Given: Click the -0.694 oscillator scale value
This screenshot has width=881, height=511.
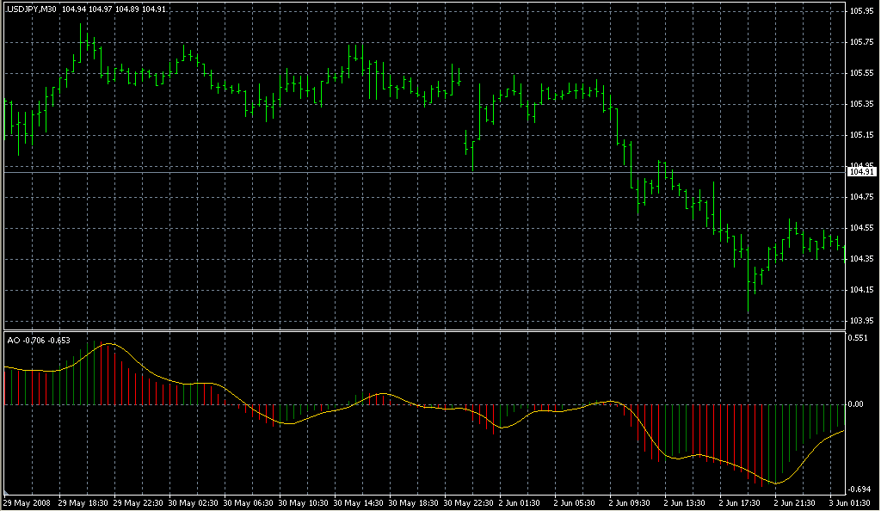Looking at the screenshot, I should coord(860,489).
